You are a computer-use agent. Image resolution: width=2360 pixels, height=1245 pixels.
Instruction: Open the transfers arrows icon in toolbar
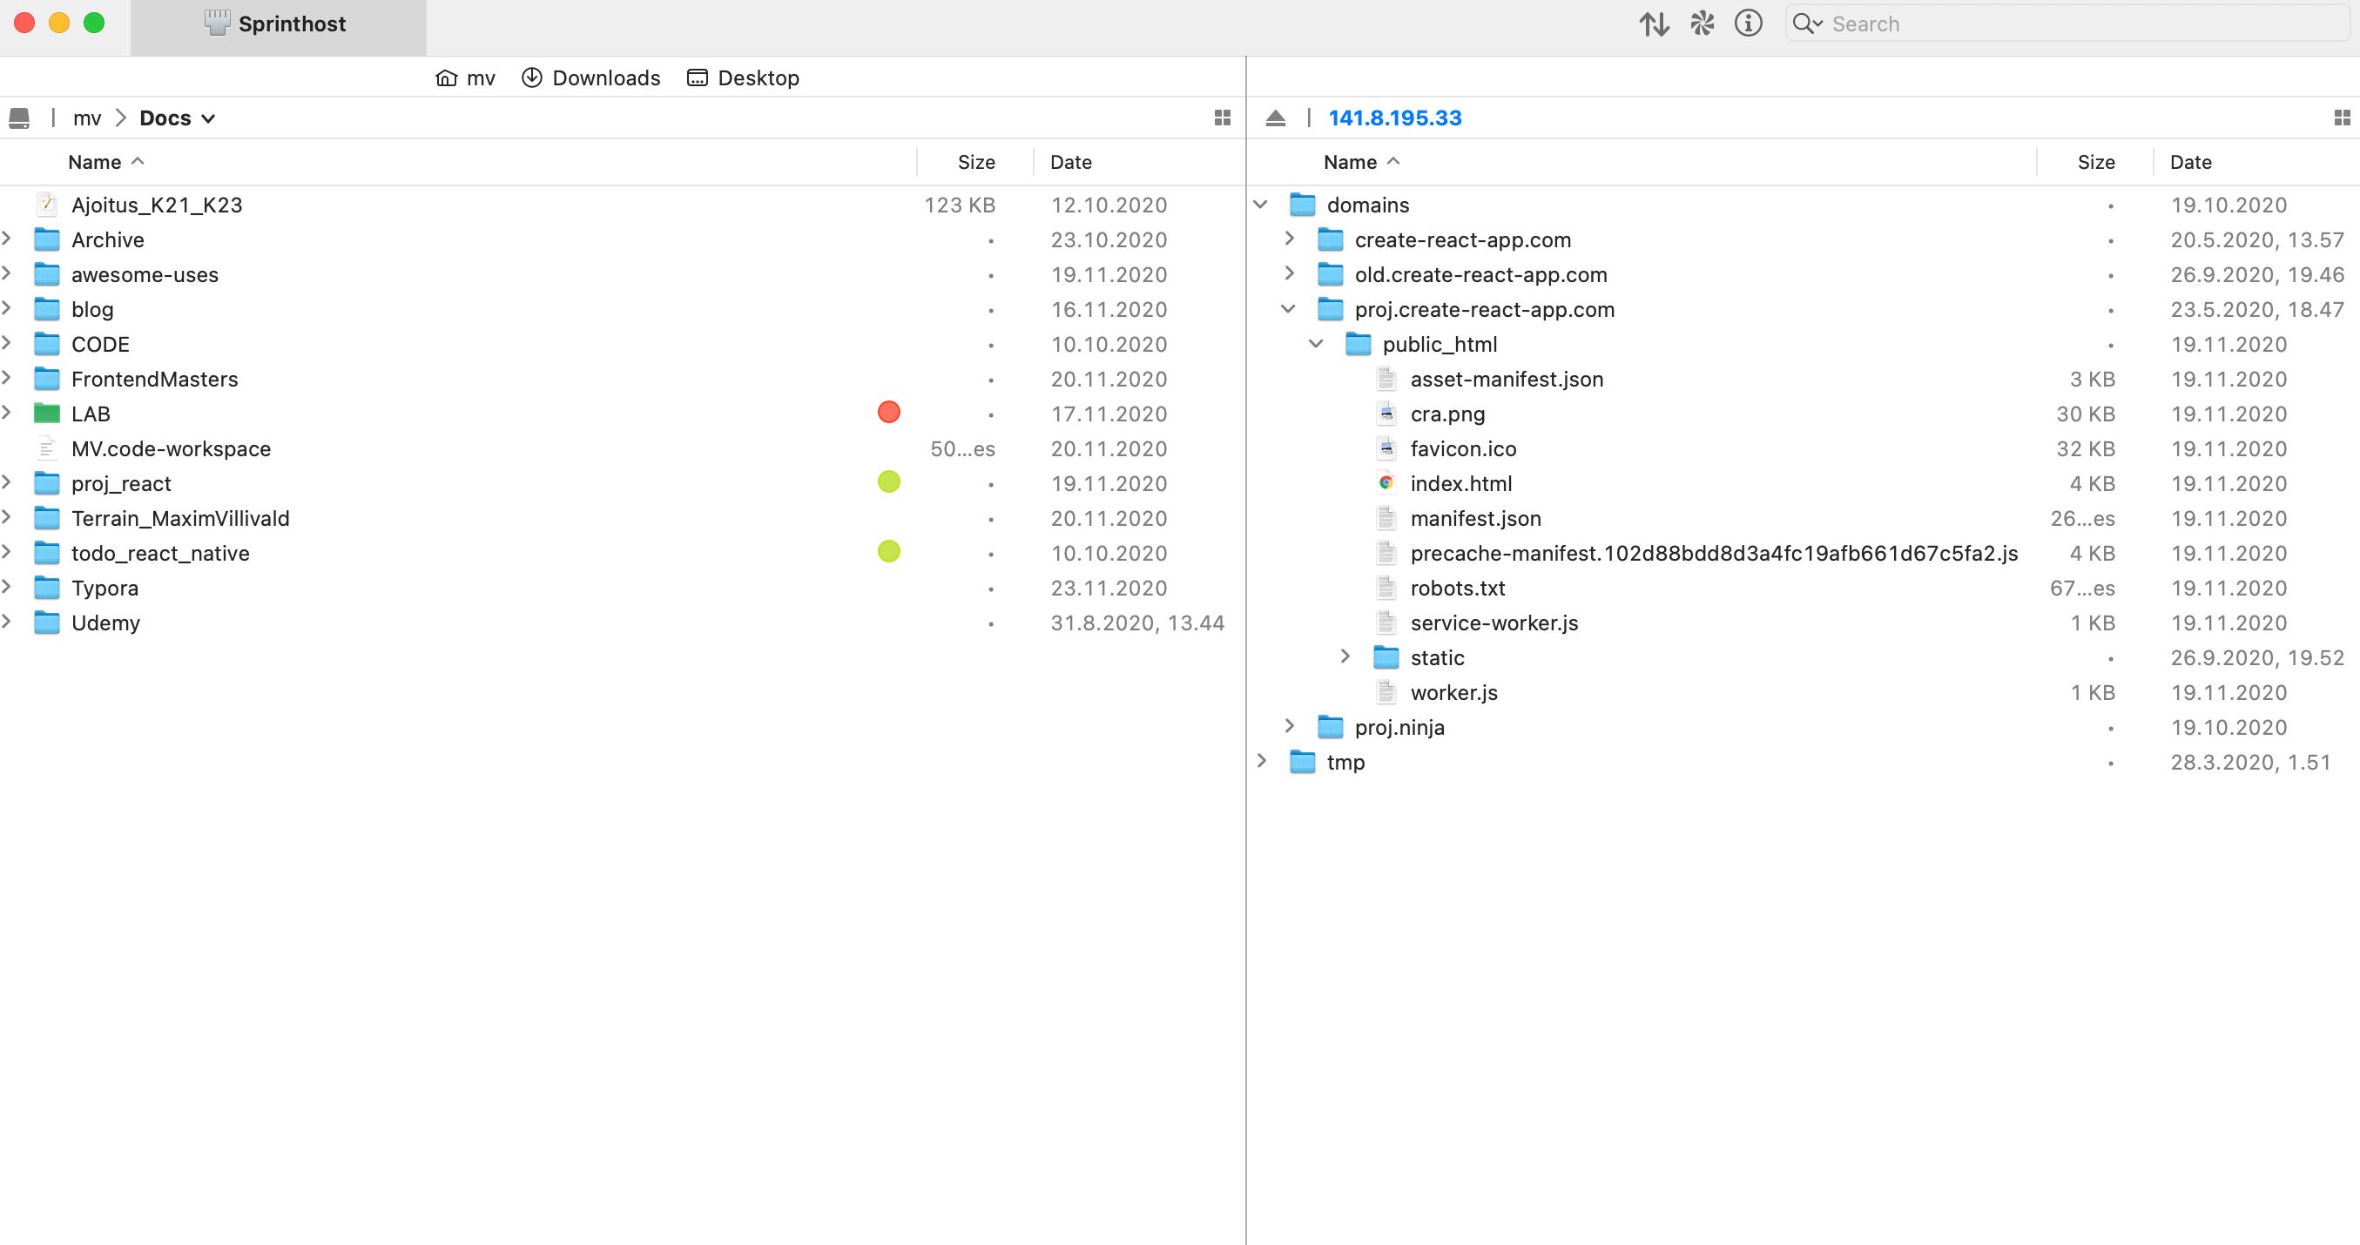click(1654, 24)
